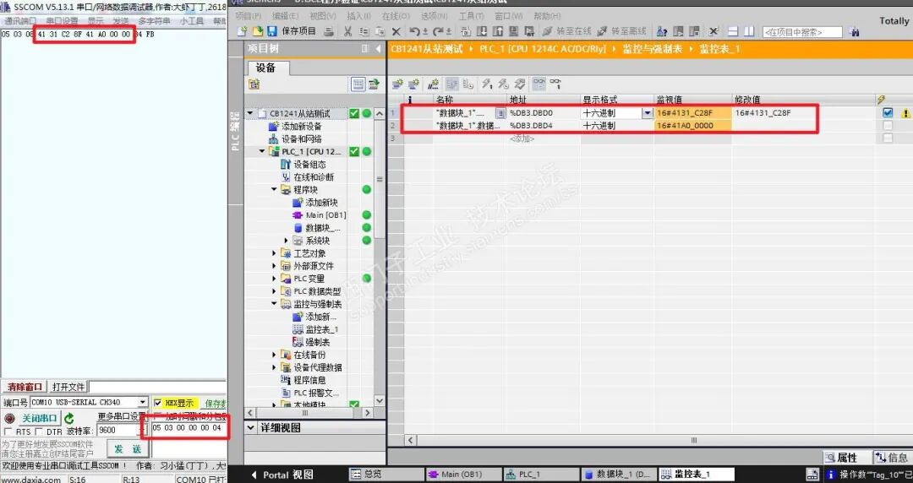Open display format dropdown for row 1

tap(647, 113)
